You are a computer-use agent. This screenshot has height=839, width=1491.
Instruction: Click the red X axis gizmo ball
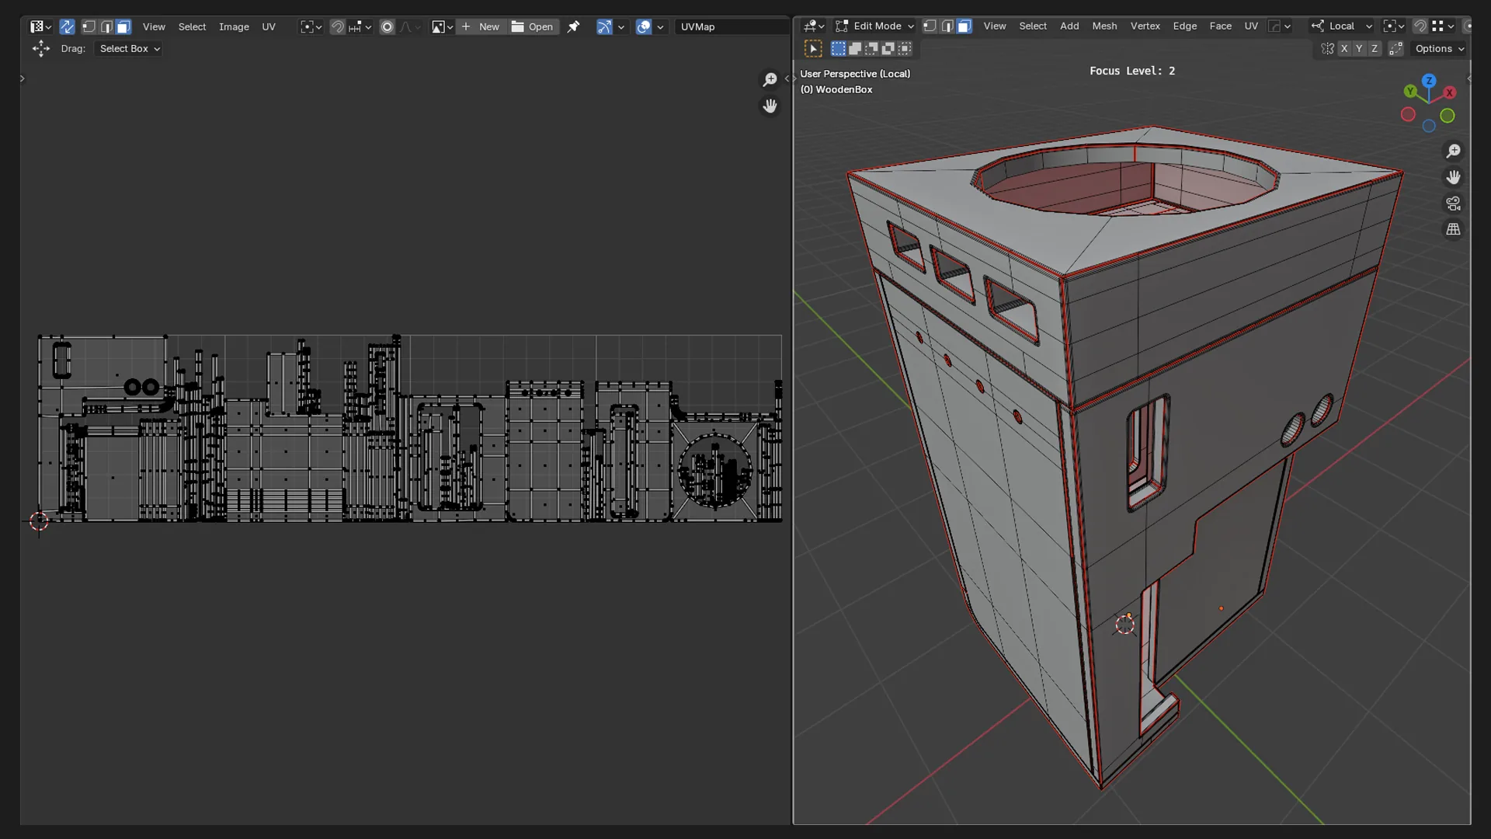coord(1449,92)
